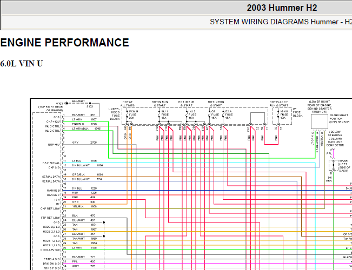
Task: Click the 'RANGE B' pin label
Action: tap(54, 191)
